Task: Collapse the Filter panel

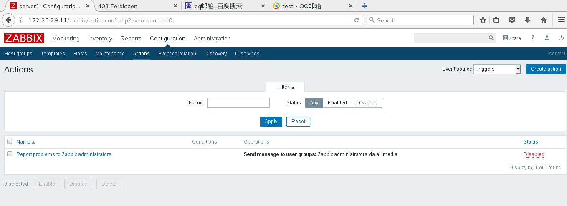Action: [286, 87]
